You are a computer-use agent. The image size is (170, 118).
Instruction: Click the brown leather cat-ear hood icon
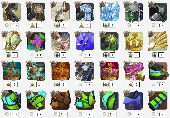pos(61,101)
